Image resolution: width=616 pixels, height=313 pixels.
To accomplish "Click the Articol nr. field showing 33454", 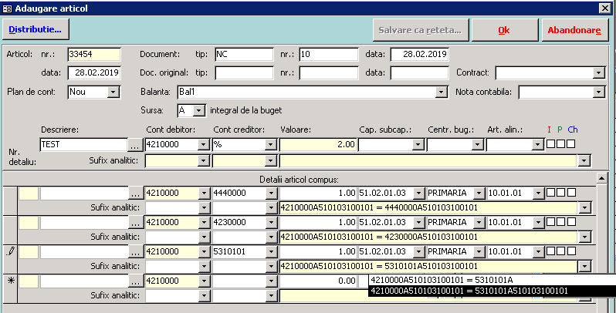I will coord(94,55).
